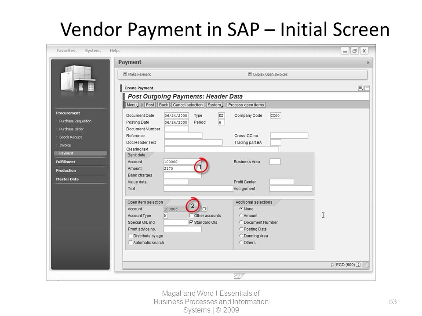The image size is (422, 316).
Task: Pick the Posting Date radio option
Action: tap(241, 229)
